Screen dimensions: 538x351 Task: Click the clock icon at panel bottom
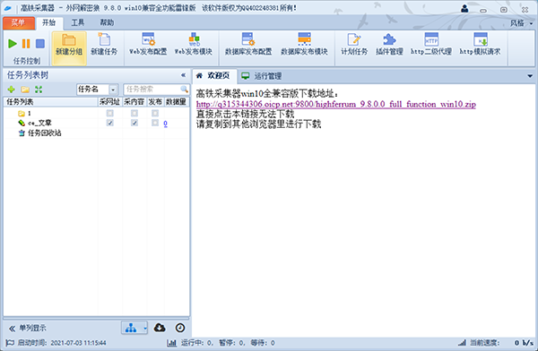point(180,328)
